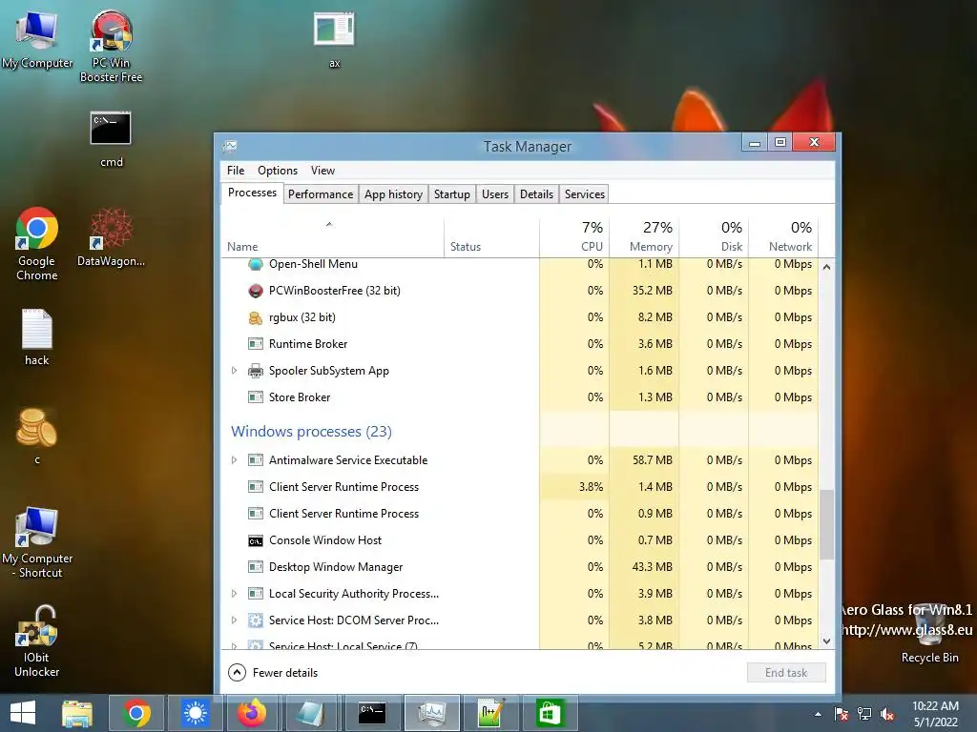The width and height of the screenshot is (977, 732).
Task: Click the scrollbar down arrow
Action: 827,641
